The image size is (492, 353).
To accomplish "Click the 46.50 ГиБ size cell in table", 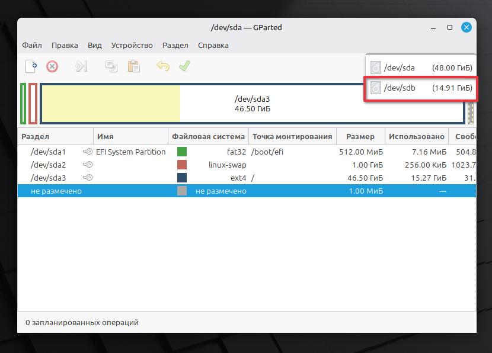I will coord(365,178).
